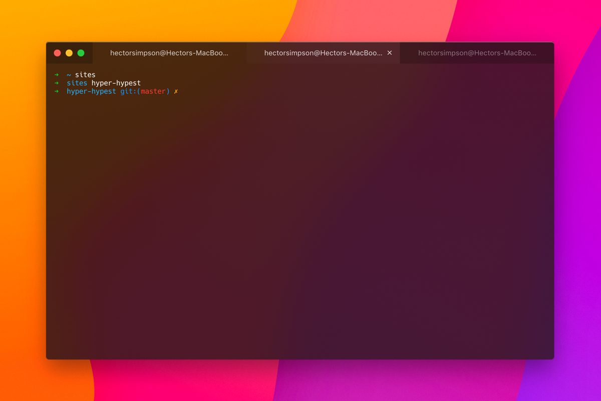
Task: Click the green prompt arrow on third line
Action: (57, 91)
